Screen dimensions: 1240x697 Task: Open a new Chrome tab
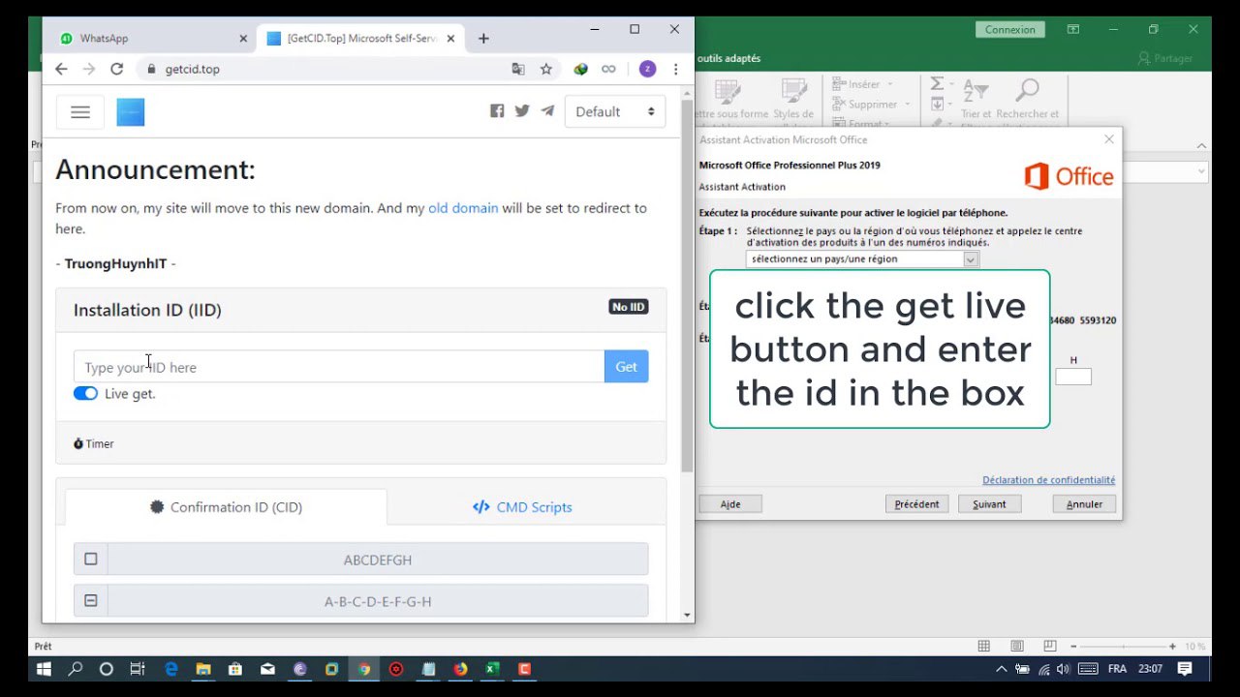[483, 39]
